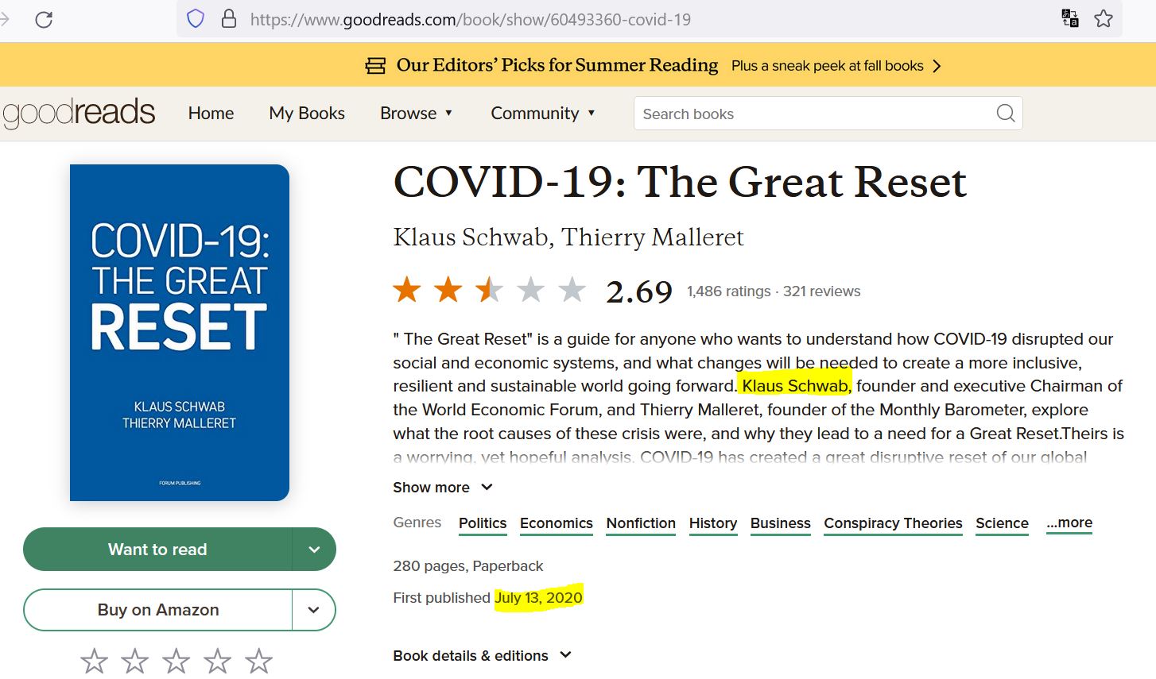Click the tracking protection shield icon
The height and width of the screenshot is (679, 1156).
pos(196,19)
